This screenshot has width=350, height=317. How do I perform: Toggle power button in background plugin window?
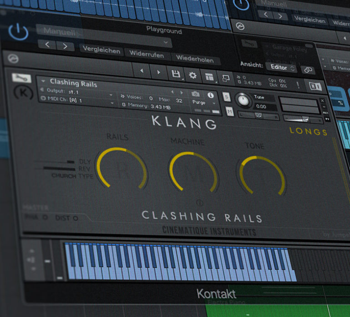coord(241,3)
